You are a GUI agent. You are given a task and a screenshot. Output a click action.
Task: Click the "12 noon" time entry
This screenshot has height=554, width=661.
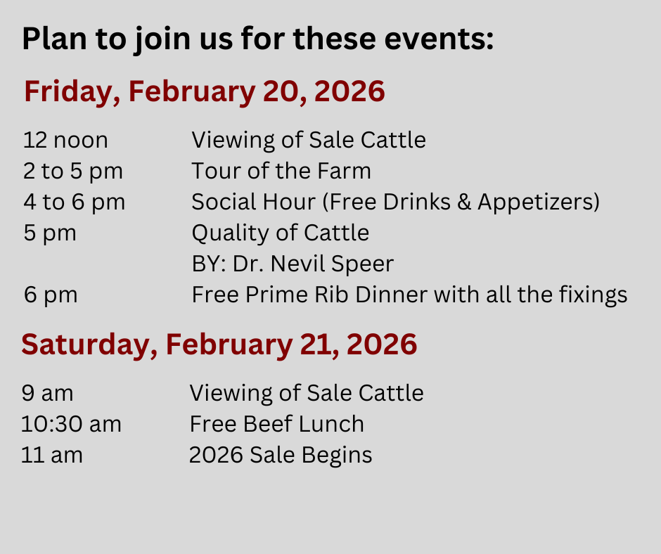tap(65, 140)
